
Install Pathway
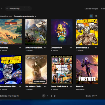[x=4, y=51]
